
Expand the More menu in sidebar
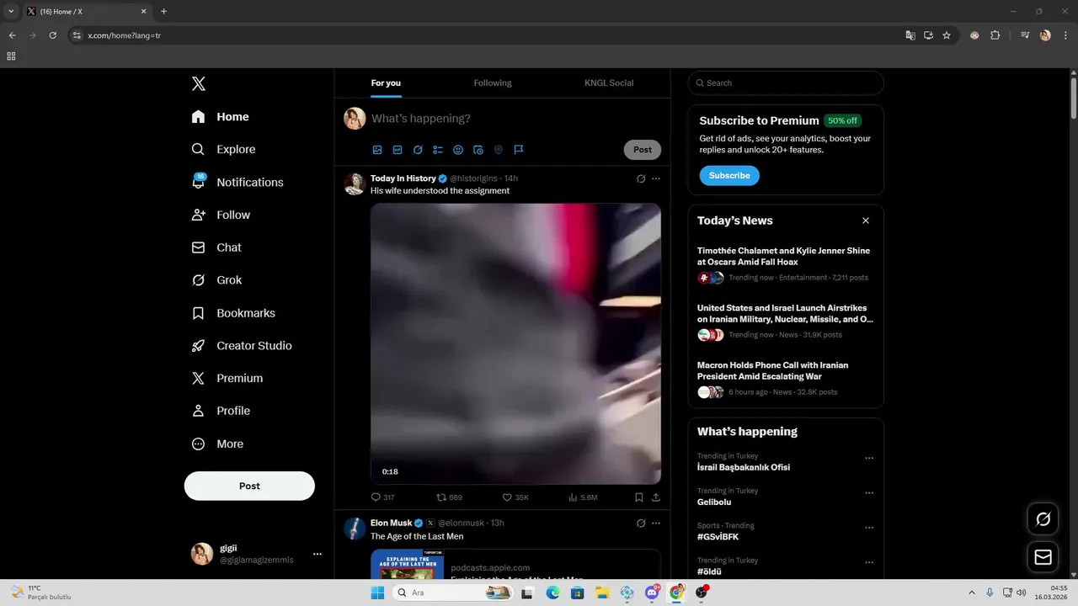click(217, 444)
